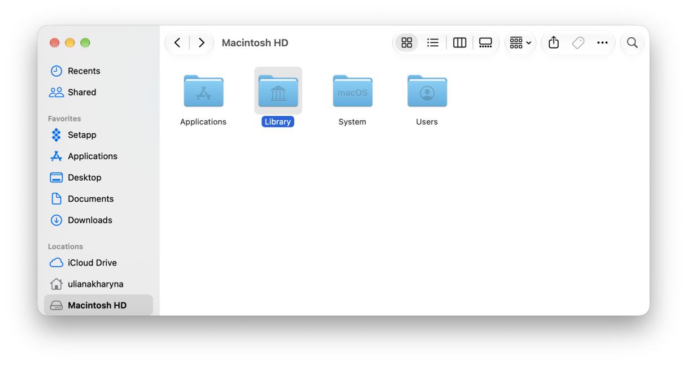Switch to gallery view

tap(485, 43)
